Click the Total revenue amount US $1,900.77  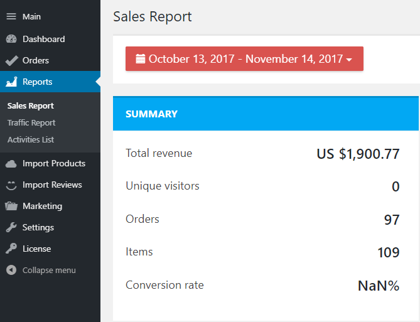point(358,154)
